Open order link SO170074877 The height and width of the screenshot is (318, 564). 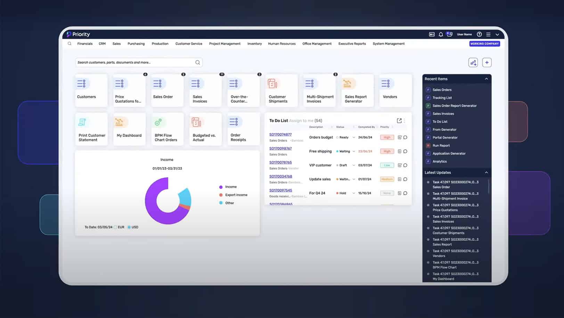click(x=280, y=134)
